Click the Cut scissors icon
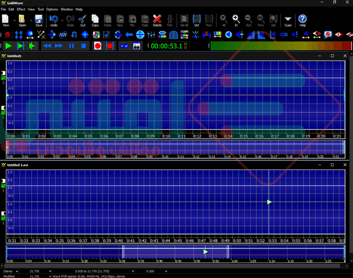Screen dimensions: 353x278 coord(83,21)
